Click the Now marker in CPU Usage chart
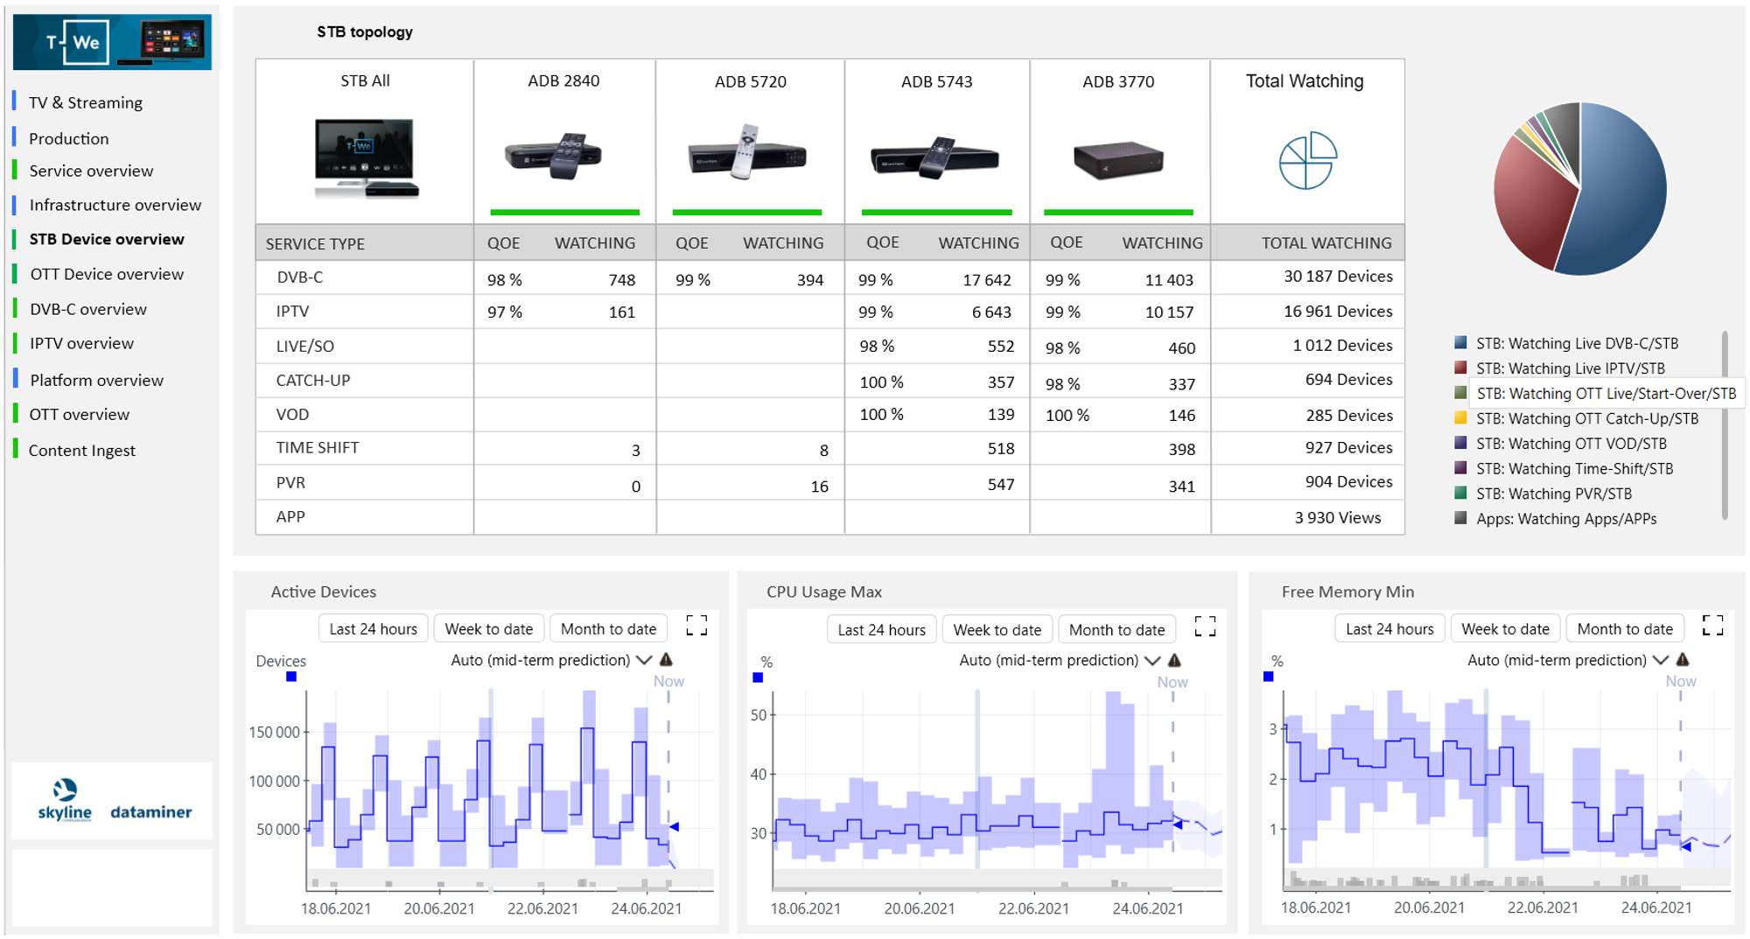This screenshot has width=1750, height=939. click(x=1172, y=682)
